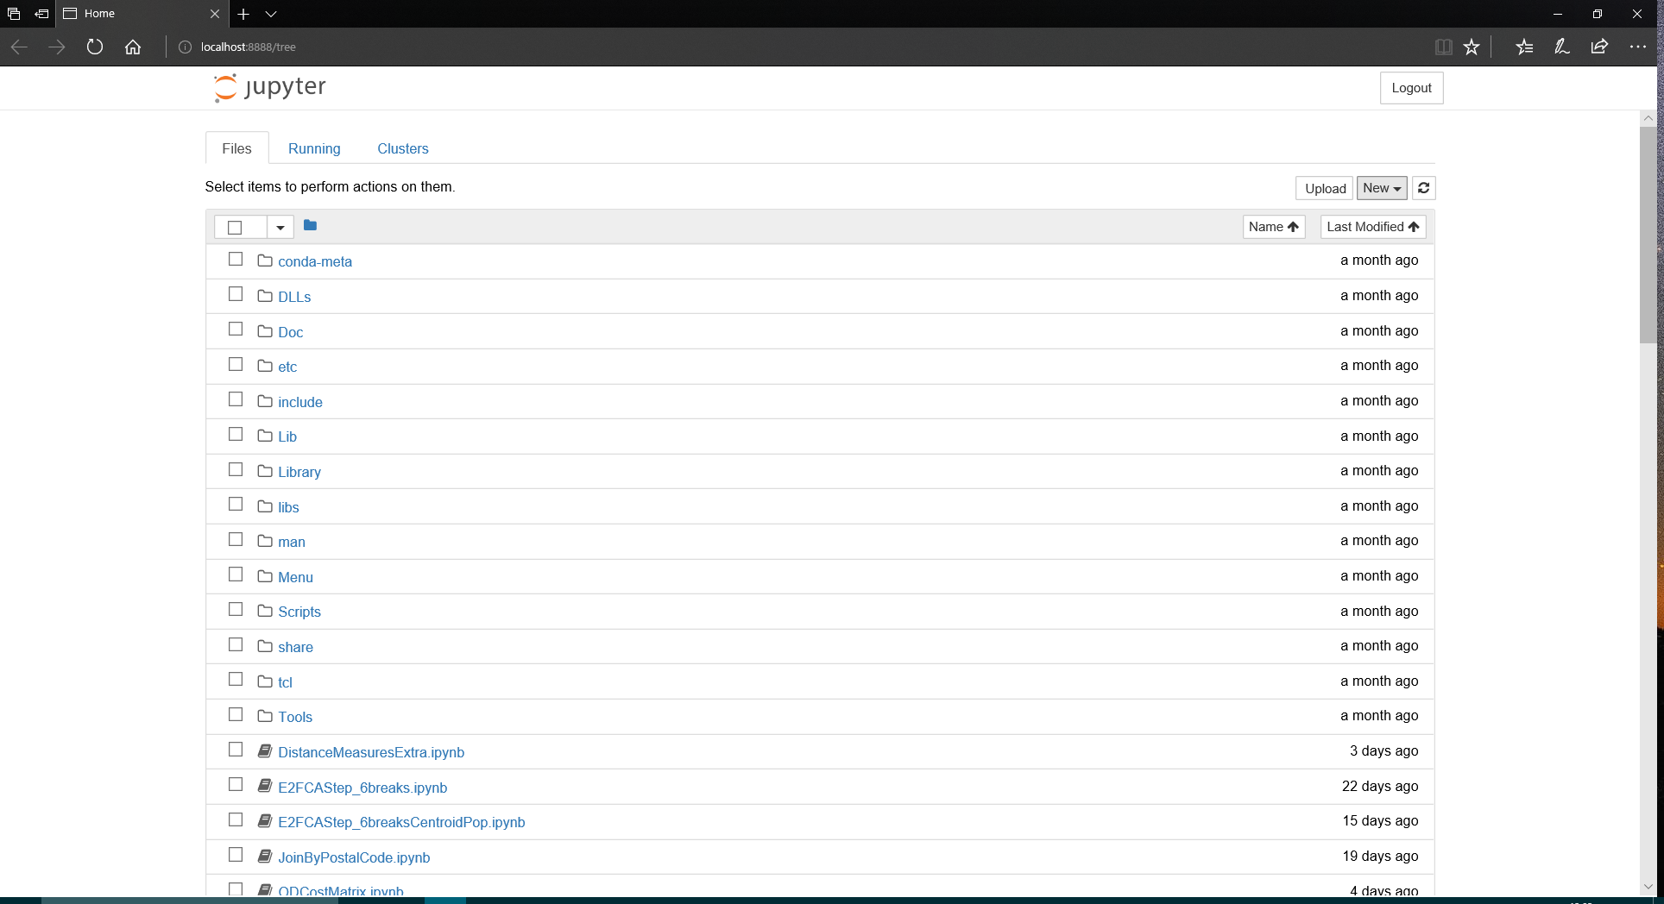
Task: Click the Jupyter logo
Action: click(268, 87)
